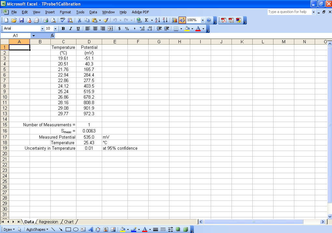Viewport: 332px width, 233px height.
Task: Apply red Font Color A
Action: pos(198,29)
